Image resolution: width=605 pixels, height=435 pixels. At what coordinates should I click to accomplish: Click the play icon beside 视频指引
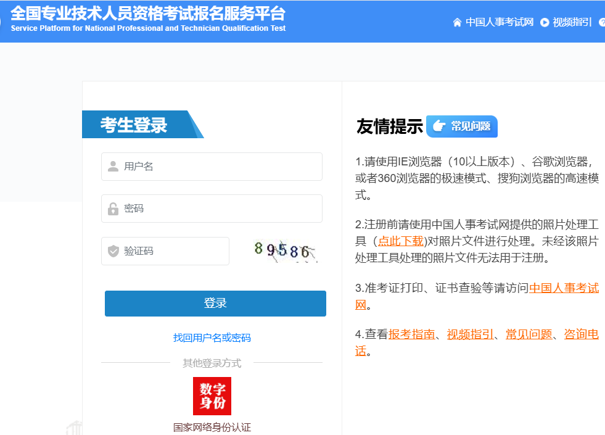click(x=545, y=22)
